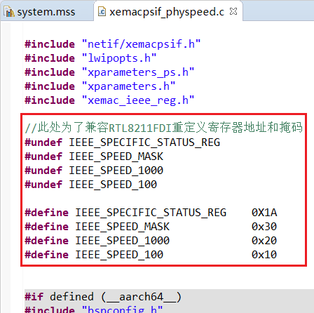Image resolution: width=314 pixels, height=313 pixels.
Task: Click the xemac_ieee_reg.h include line
Action: (109, 100)
